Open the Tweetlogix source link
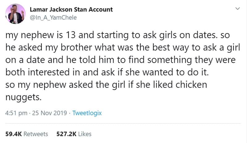This screenshot has width=247, height=143. point(87,113)
